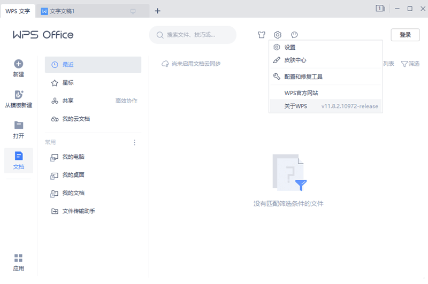
Task: Open 我的云文档 in the navigation list
Action: [76, 119]
